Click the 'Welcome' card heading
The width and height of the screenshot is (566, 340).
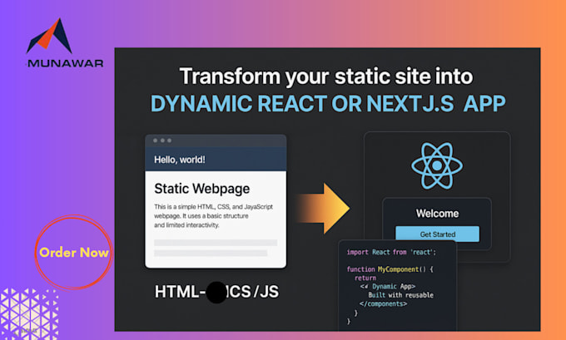437,214
